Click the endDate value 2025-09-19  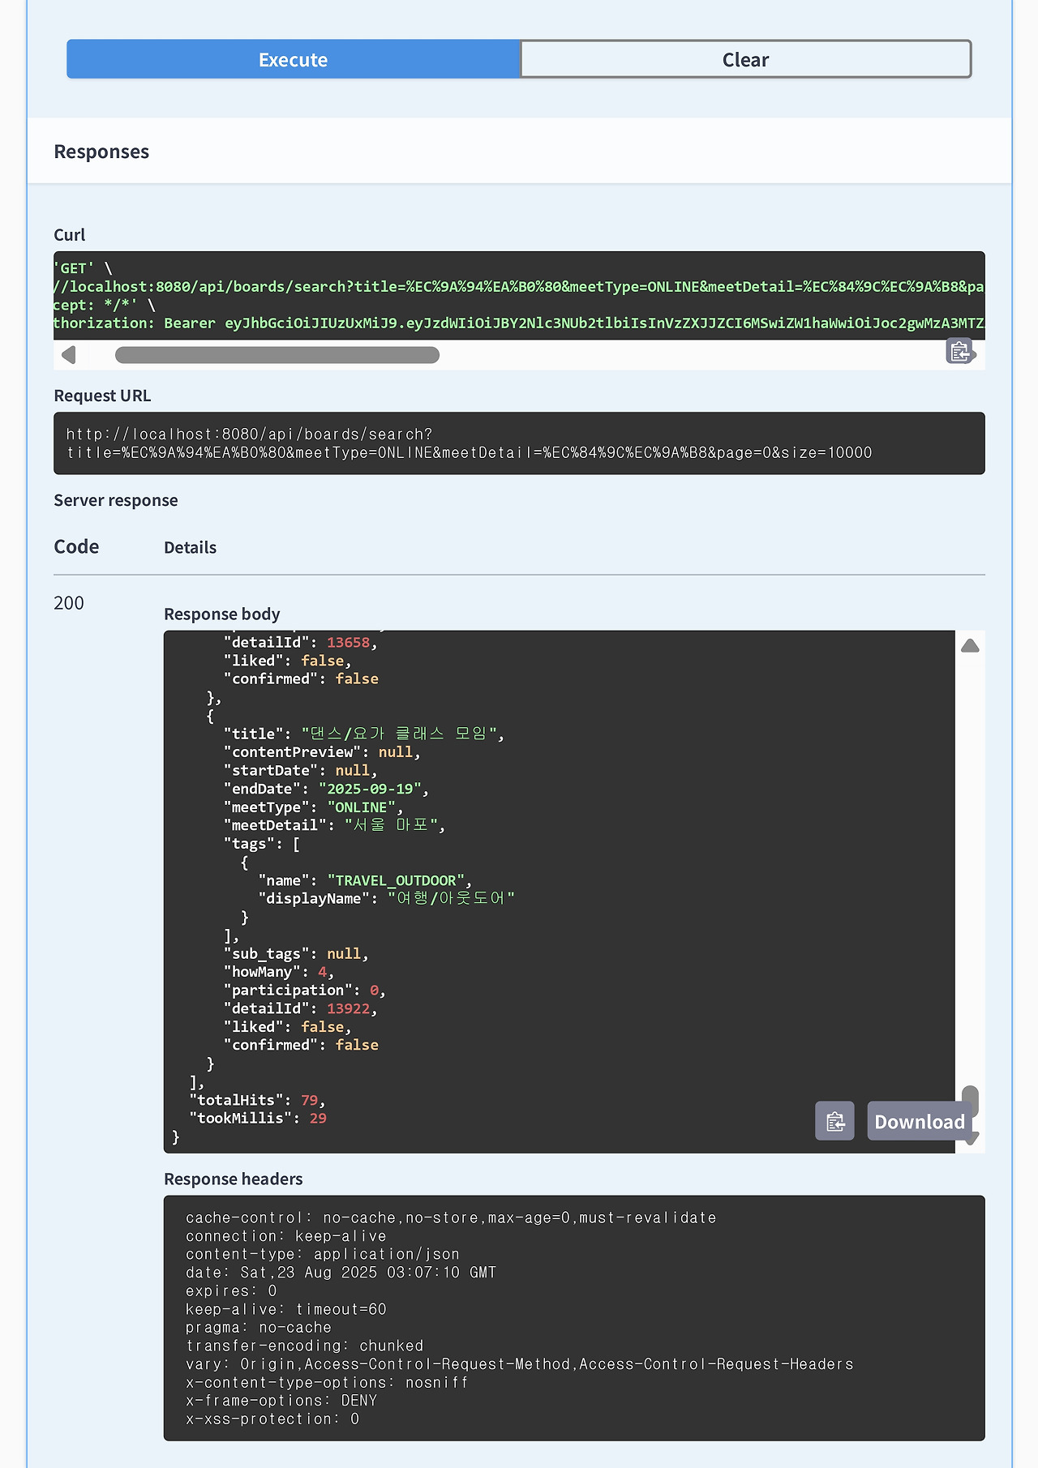[x=371, y=789]
